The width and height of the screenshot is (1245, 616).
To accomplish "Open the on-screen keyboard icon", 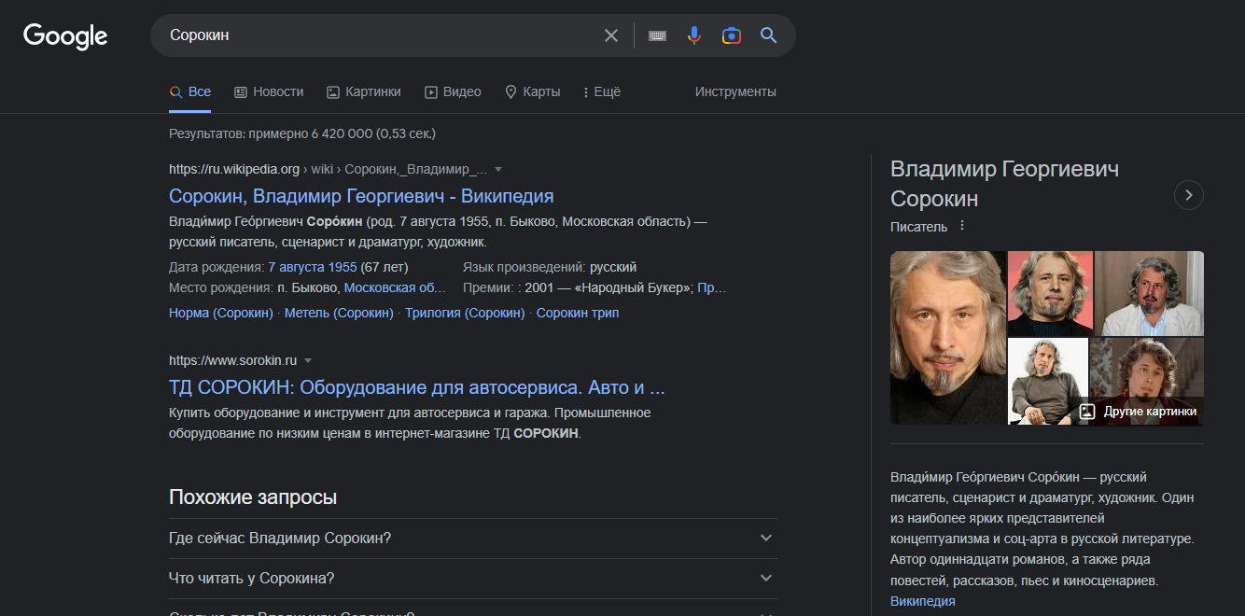I will [657, 35].
